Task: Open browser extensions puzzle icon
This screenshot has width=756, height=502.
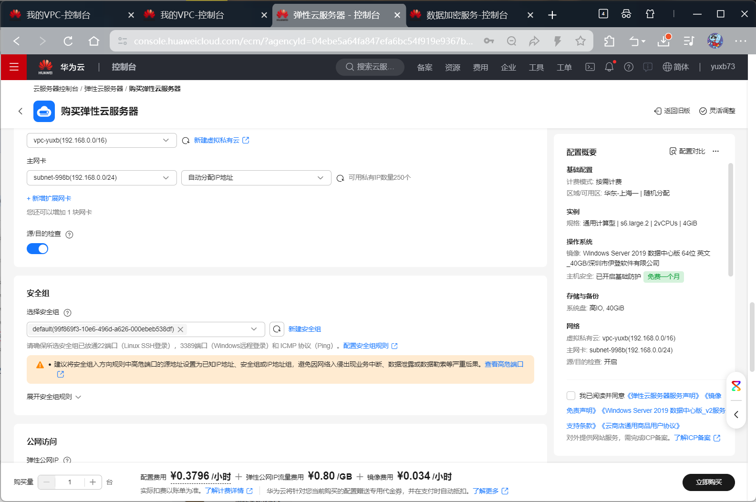Action: click(x=609, y=41)
